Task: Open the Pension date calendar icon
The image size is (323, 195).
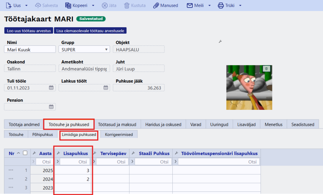Action: point(51,107)
